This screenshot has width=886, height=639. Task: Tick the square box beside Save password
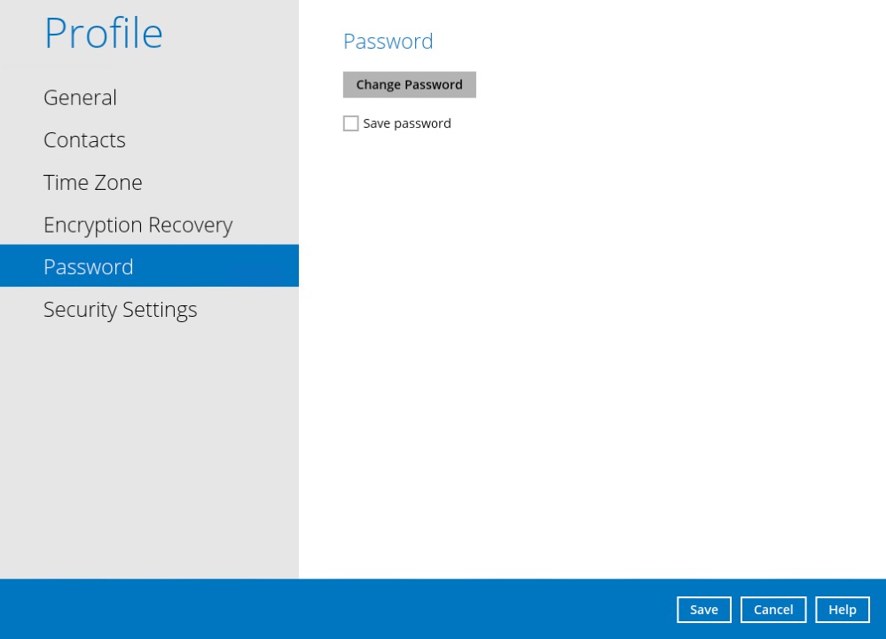pos(351,124)
